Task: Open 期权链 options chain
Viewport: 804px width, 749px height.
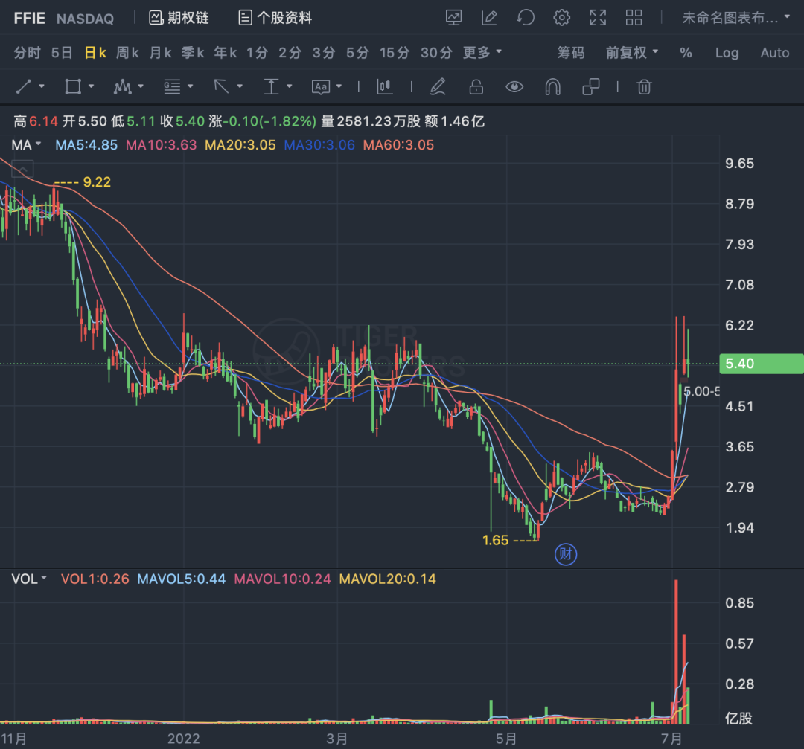Action: [x=179, y=18]
